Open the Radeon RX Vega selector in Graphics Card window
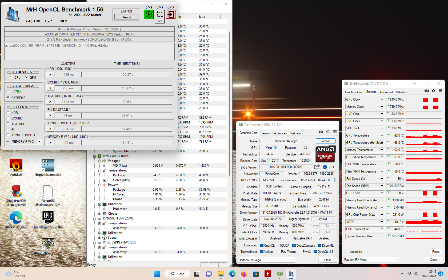Screen dimensions: 448x280 point(266,260)
